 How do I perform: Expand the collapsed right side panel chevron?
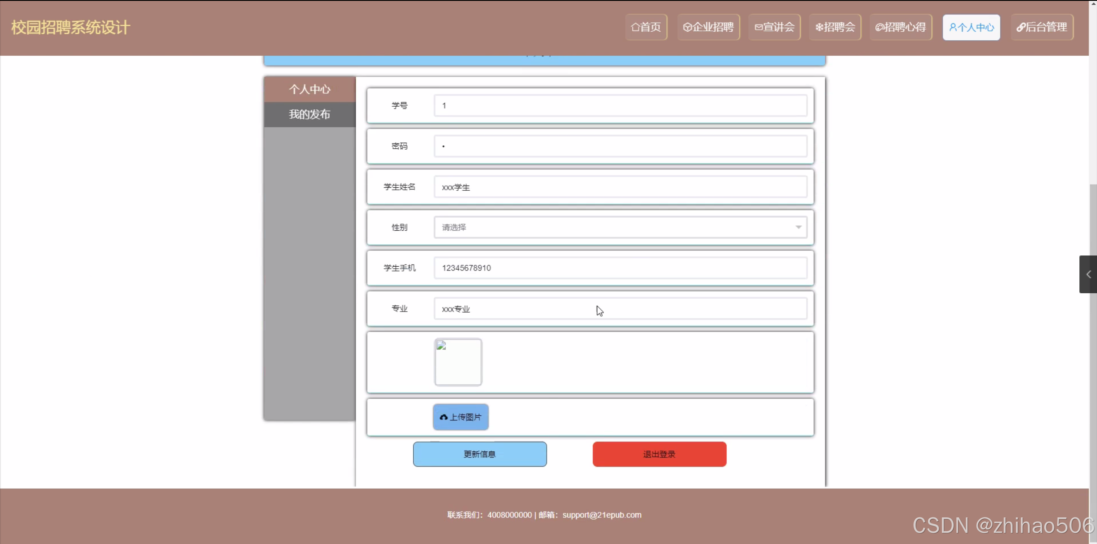click(x=1088, y=274)
